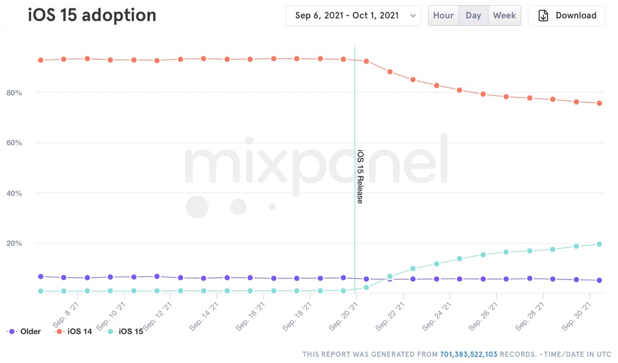Click the last iOS 15 data point
This screenshot has width=618, height=363.
pyautogui.click(x=599, y=244)
